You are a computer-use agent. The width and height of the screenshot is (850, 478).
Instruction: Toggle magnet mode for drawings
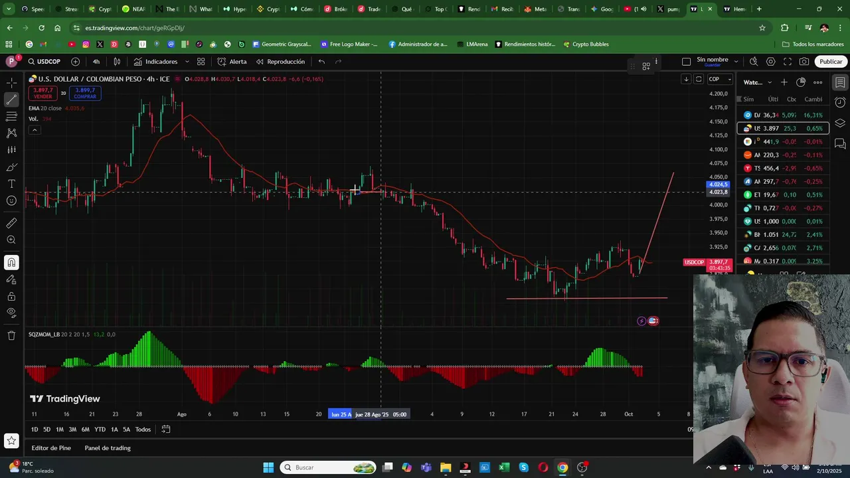click(11, 262)
